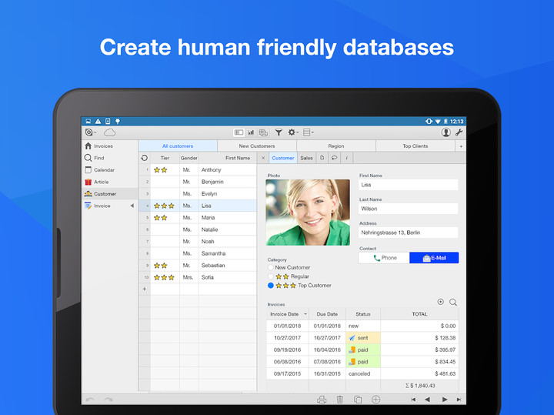554x415 pixels.
Task: Go to the previous record
Action: [428, 400]
